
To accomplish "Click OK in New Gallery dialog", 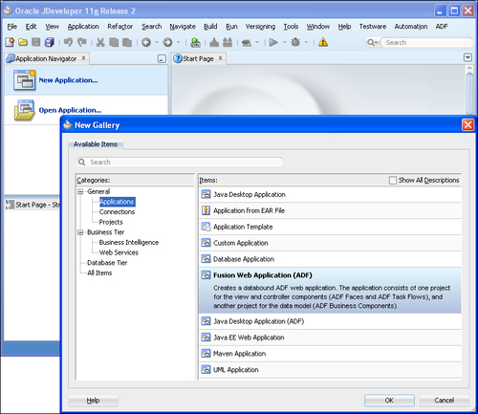I will tap(389, 401).
